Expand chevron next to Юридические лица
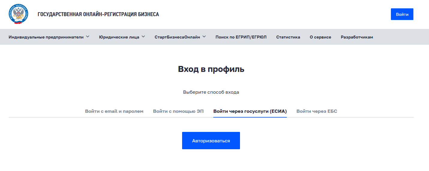429x171 pixels. (143, 37)
